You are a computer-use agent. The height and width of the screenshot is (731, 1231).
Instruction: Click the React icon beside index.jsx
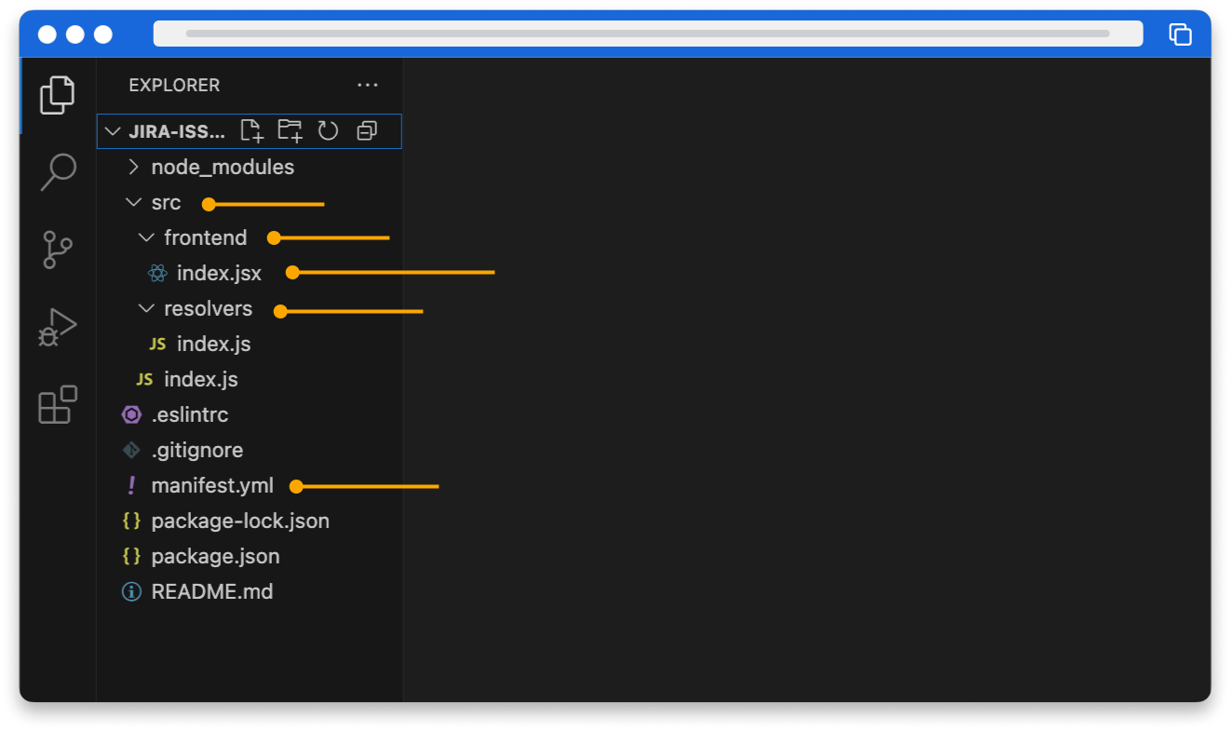click(157, 274)
